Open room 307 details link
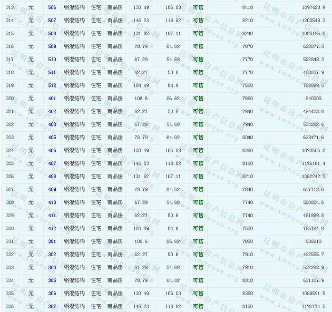Screen dimensions: 332x312 [x=52, y=306]
